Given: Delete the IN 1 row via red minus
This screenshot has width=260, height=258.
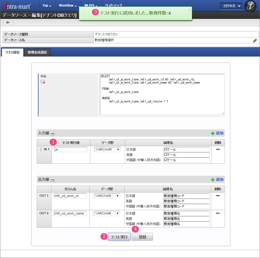Looking at the screenshot, I should point(218,149).
